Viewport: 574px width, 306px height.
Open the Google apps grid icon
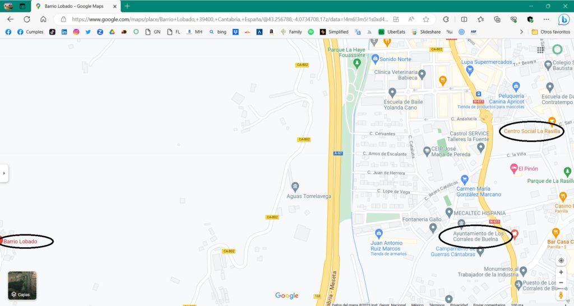540,50
